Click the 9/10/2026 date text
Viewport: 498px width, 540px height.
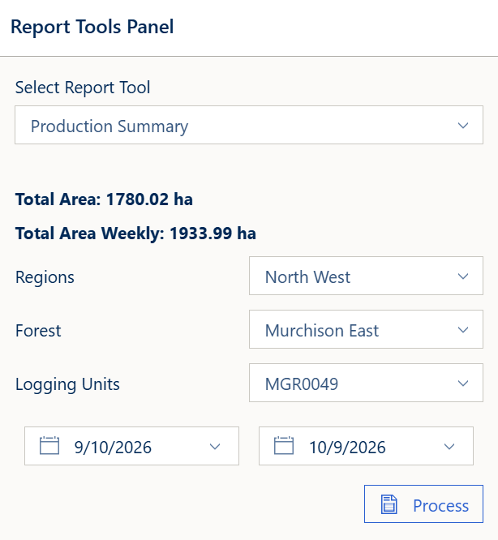pyautogui.click(x=113, y=448)
